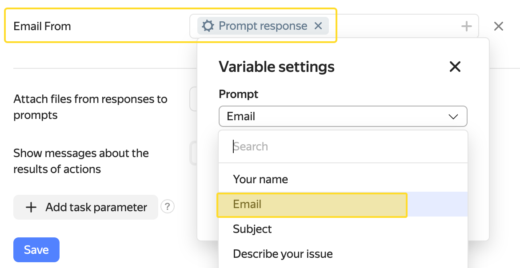Click the plus icon beside Add task parameter
520x268 pixels.
(31, 207)
